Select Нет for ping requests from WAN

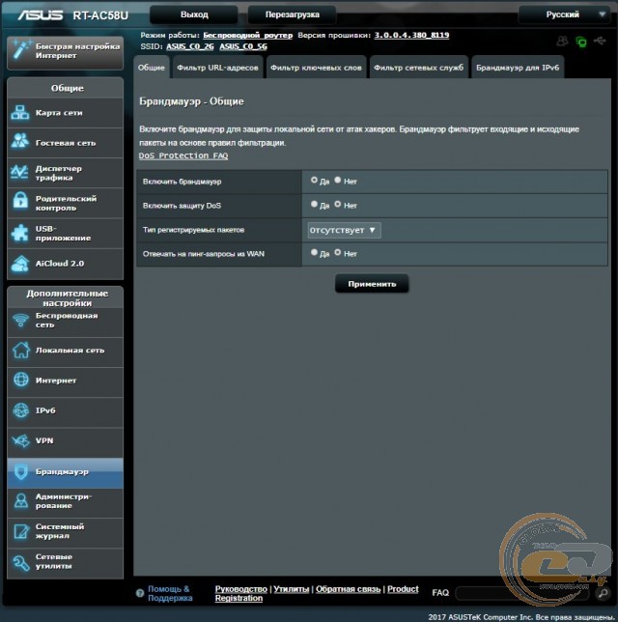[338, 252]
